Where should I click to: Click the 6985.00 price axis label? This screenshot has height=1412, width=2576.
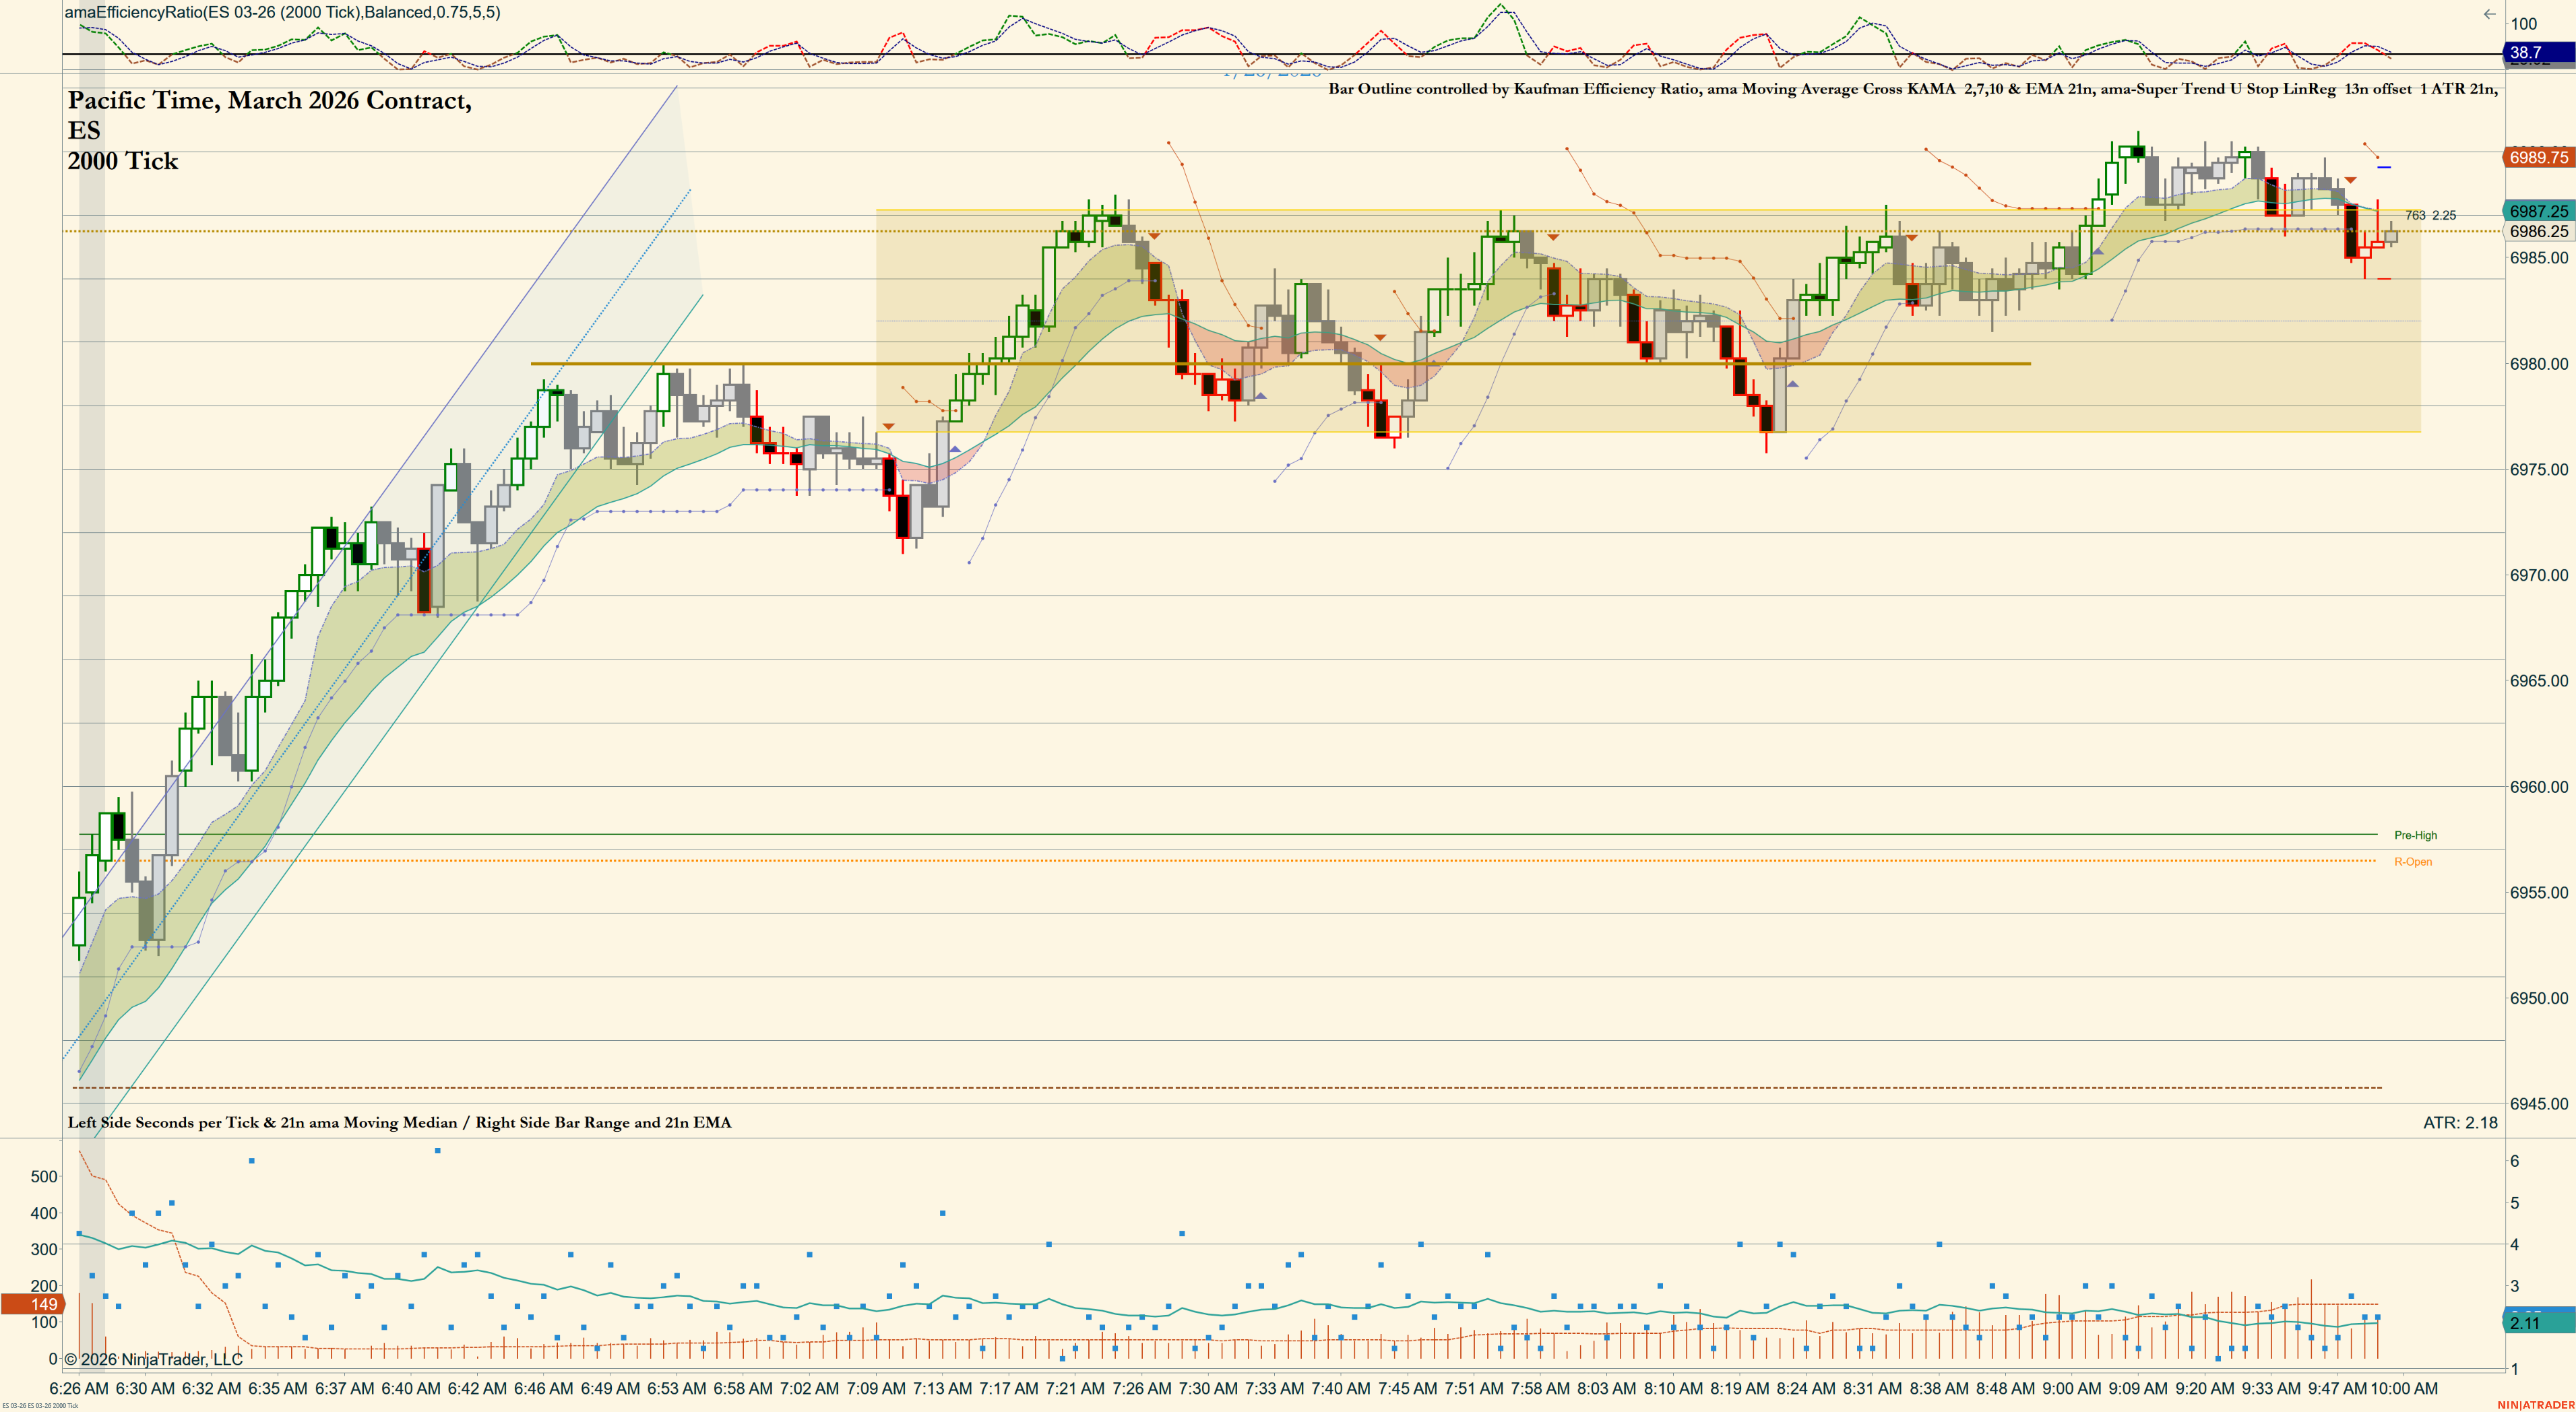pos(2539,258)
